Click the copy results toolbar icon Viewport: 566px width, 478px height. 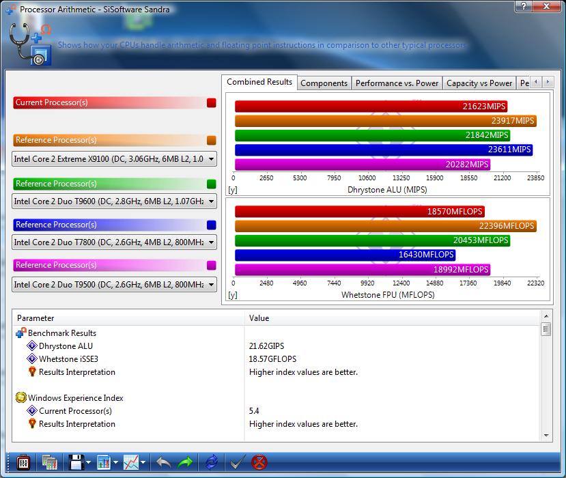[x=49, y=462]
